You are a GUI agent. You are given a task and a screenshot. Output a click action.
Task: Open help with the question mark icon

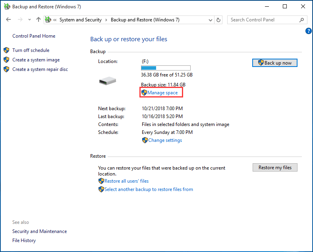tap(309, 31)
